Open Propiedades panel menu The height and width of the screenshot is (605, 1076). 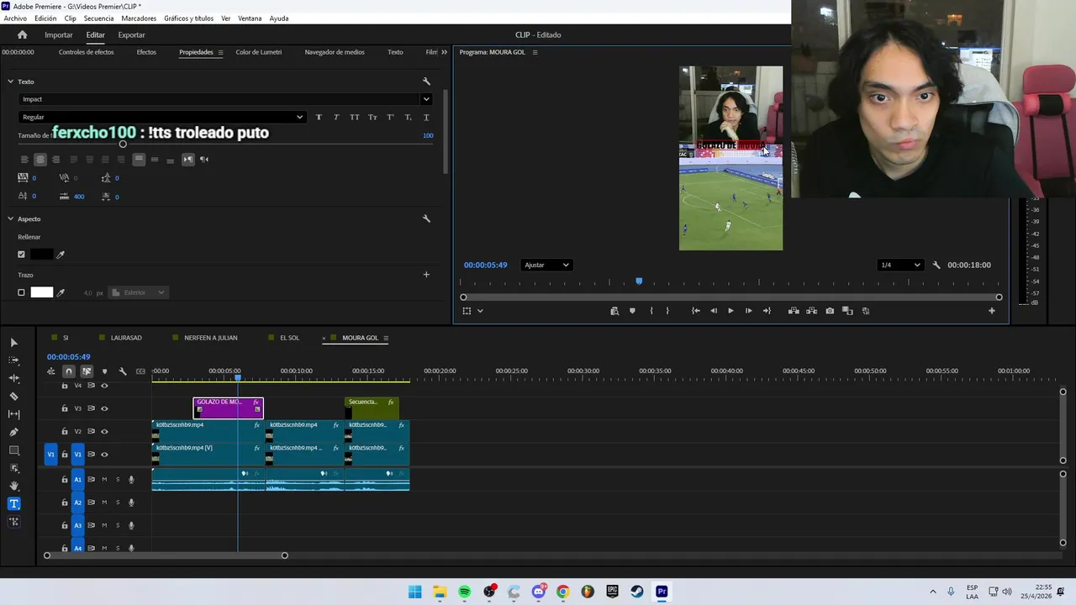221,52
